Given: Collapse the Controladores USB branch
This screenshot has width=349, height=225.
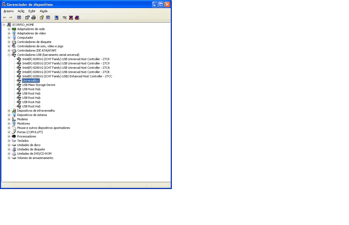Looking at the screenshot, I should click(9, 55).
